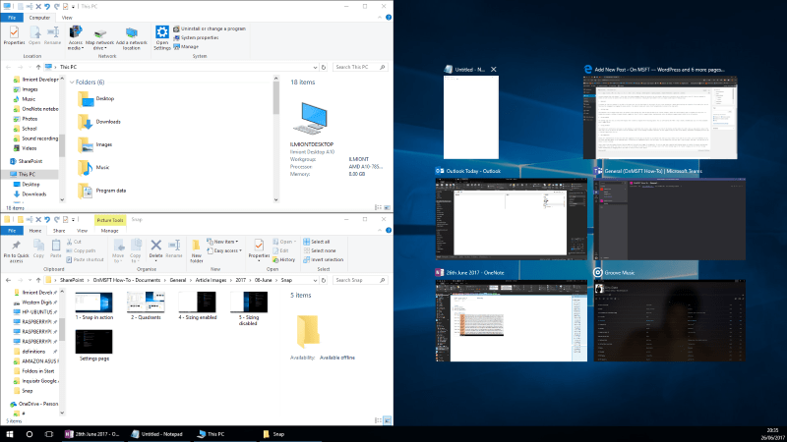The height and width of the screenshot is (442, 787).
Task: Switch to Share tab in Snap window
Action: 59,231
